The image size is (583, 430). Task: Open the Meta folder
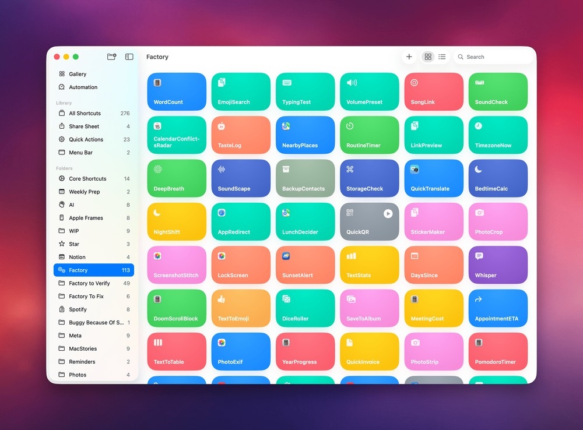click(94, 336)
